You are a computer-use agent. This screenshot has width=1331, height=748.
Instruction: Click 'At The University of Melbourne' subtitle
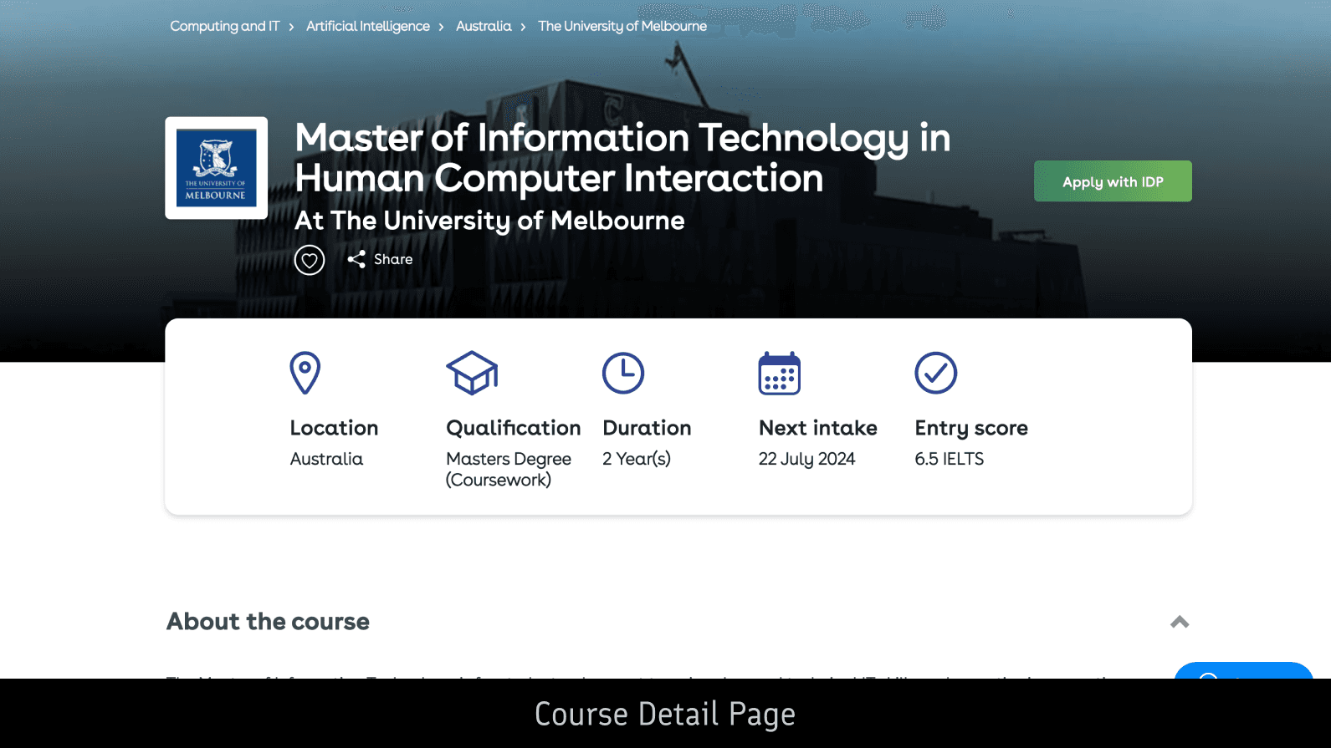489,221
